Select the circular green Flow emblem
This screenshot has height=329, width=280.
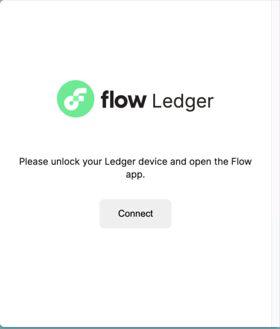[x=75, y=99]
